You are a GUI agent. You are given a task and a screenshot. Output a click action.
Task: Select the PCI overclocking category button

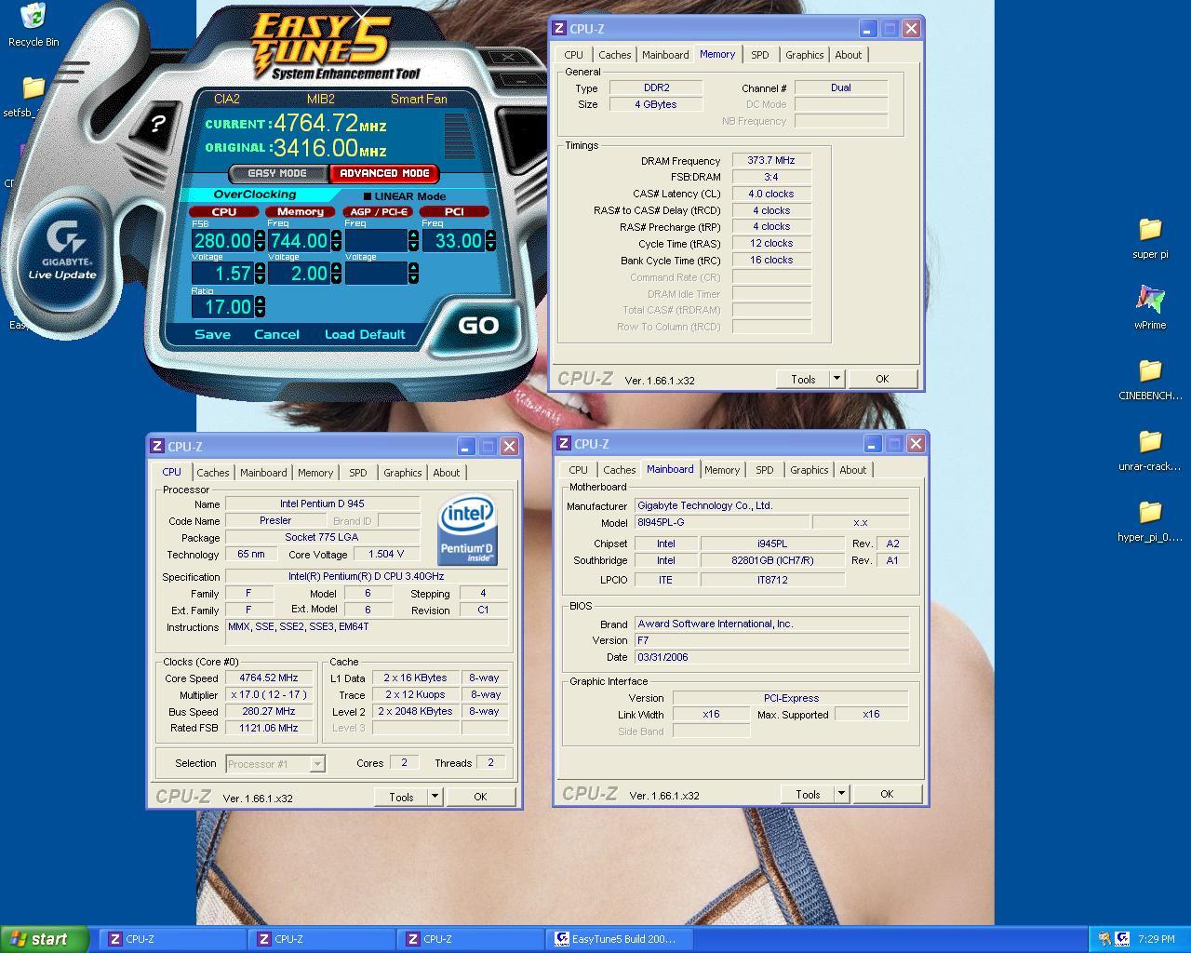[x=454, y=211]
